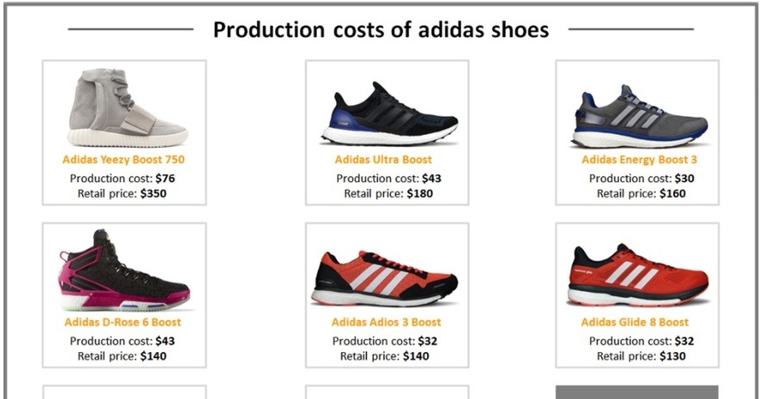The image size is (762, 399).
Task: Open the Adidas D-Rose 6 Boost link
Action: (123, 323)
